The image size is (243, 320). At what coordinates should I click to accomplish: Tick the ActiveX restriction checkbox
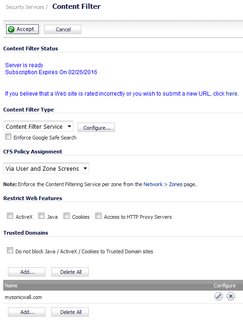10,216
